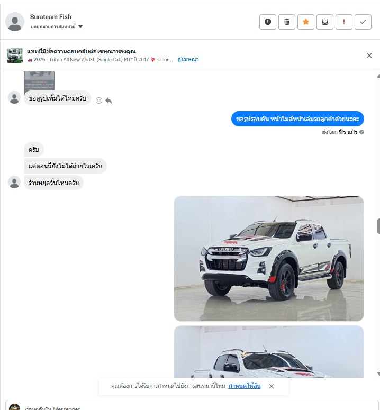Open the ดูโฆษณา link for the Triton ad
Screen dimensions: 380x410
pyautogui.click(x=188, y=60)
